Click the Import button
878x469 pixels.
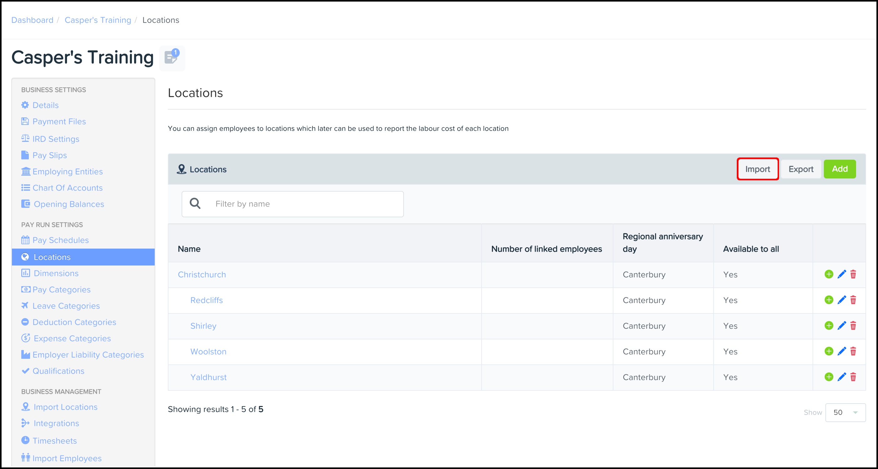(757, 169)
